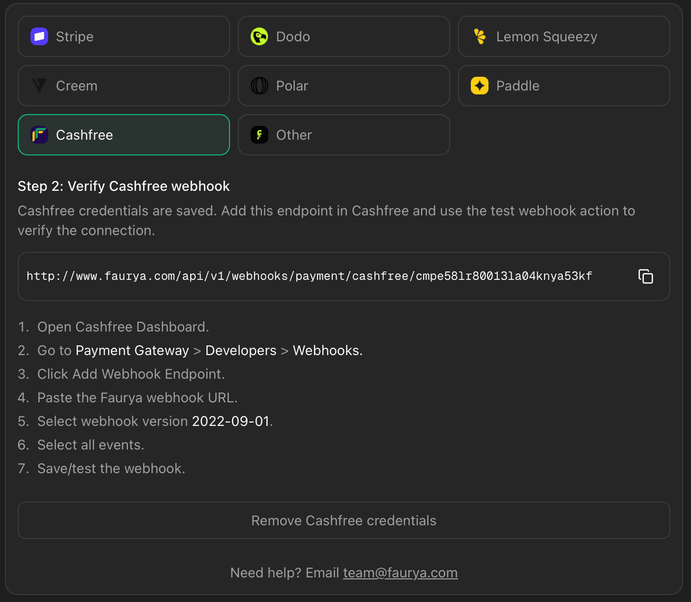Viewport: 691px width, 602px height.
Task: Select the Lemon Squeezy provider label
Action: click(547, 37)
